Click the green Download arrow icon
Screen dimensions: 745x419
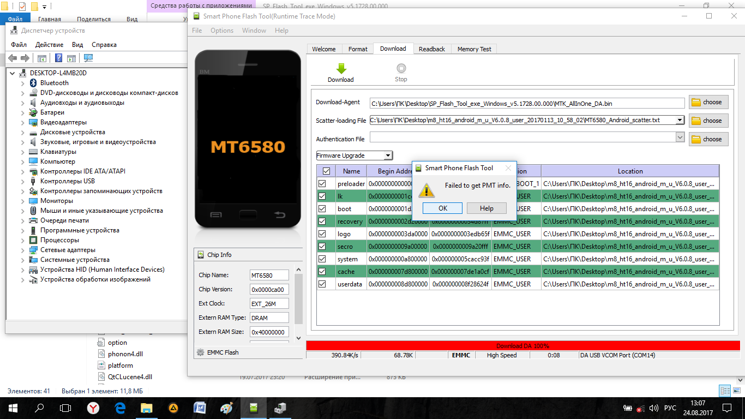(341, 69)
